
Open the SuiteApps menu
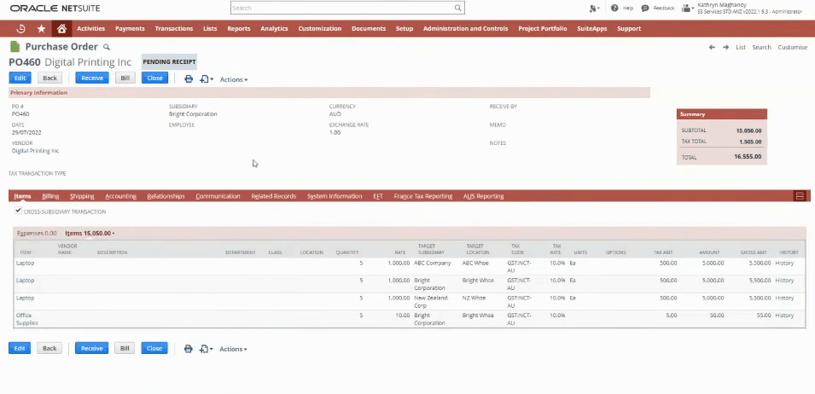(x=592, y=28)
